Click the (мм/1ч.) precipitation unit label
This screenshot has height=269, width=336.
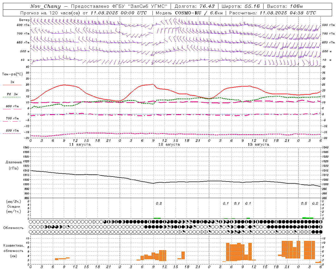click(14, 211)
